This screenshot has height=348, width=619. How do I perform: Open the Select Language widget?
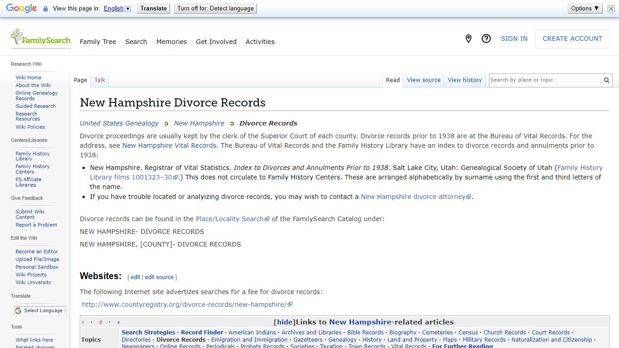pos(39,311)
